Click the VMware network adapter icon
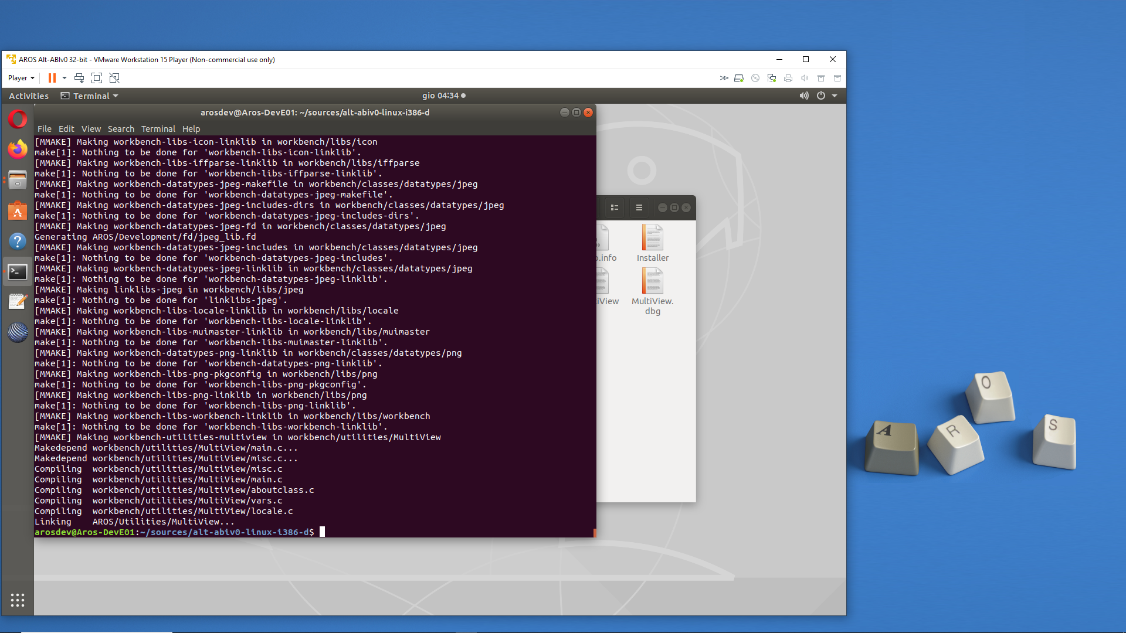Image resolution: width=1126 pixels, height=633 pixels. pos(772,78)
